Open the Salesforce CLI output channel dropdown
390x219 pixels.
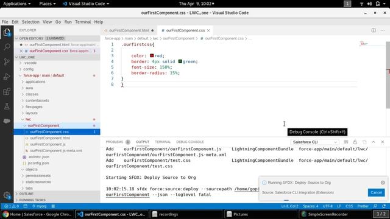(314, 142)
